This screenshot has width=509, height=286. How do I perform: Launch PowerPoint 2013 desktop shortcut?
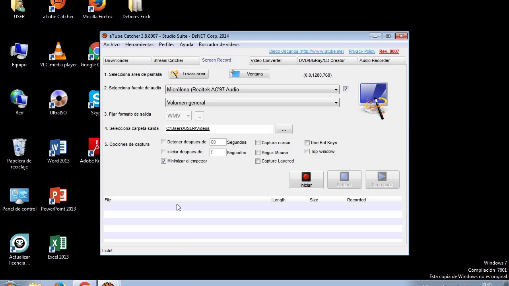(58, 199)
